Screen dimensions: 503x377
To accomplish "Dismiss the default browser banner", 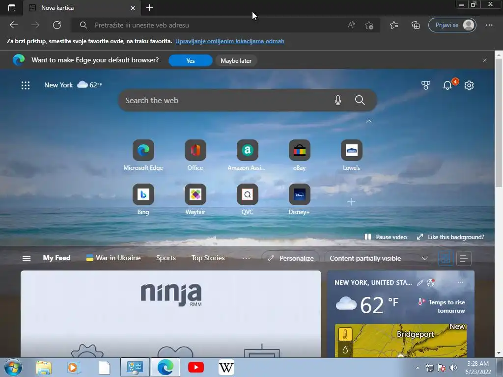I will pyautogui.click(x=485, y=60).
